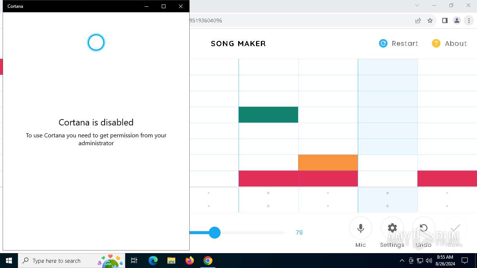Toggle the green note cell
The image size is (477, 268).
[268, 115]
